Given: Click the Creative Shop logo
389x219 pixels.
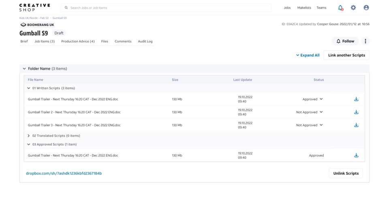Looking at the screenshot, I should (x=35, y=8).
